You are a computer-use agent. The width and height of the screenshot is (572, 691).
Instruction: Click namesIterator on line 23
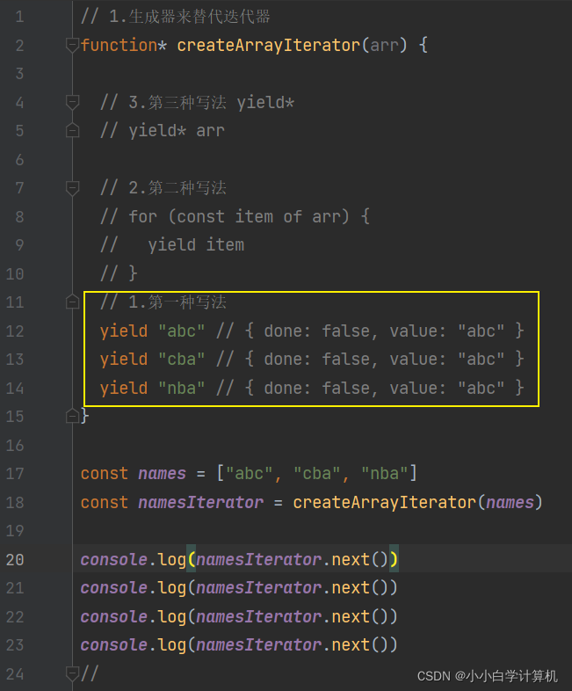[x=259, y=645]
